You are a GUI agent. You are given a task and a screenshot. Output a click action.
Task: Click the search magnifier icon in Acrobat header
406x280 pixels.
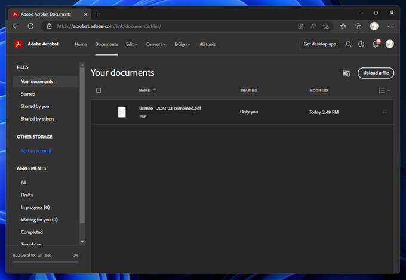click(349, 44)
